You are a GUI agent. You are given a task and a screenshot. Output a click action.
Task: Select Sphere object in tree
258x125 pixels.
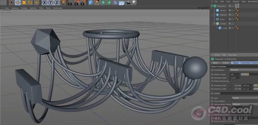[x=223, y=10]
